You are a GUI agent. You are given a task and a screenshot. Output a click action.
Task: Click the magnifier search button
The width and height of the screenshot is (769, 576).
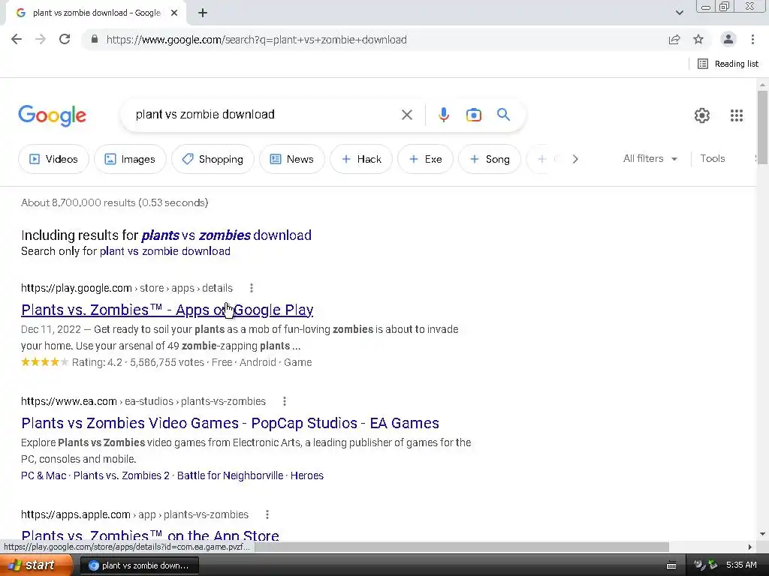[504, 115]
